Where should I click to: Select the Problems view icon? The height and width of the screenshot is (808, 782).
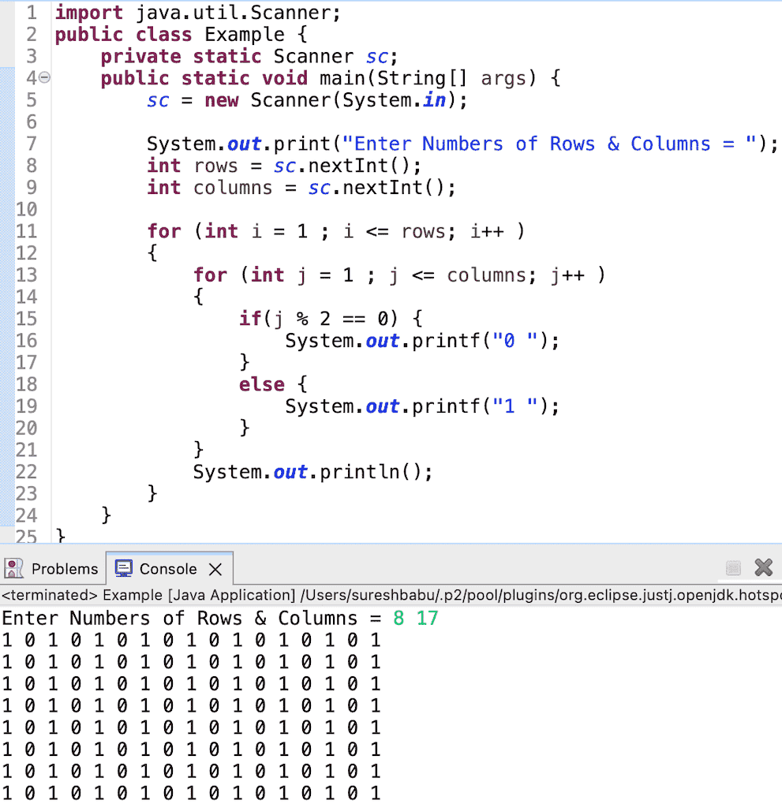(x=14, y=568)
